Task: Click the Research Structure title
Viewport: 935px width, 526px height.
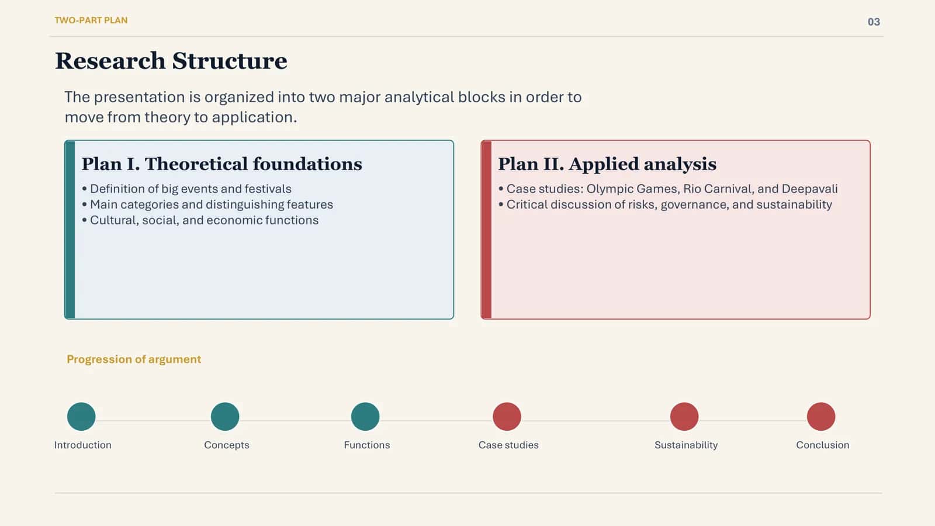Action: coord(171,61)
